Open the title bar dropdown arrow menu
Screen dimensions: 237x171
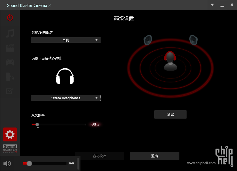click(212, 5)
